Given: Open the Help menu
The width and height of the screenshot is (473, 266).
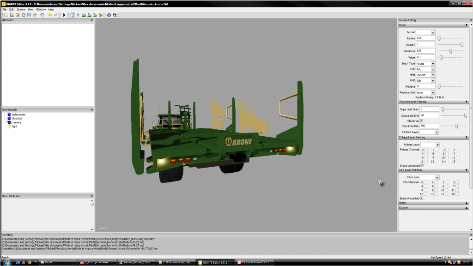Looking at the screenshot, I should tap(51, 9).
